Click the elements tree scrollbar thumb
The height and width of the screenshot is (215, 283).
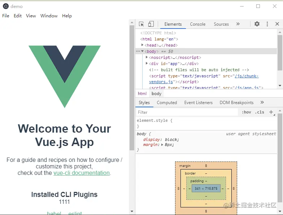point(280,53)
